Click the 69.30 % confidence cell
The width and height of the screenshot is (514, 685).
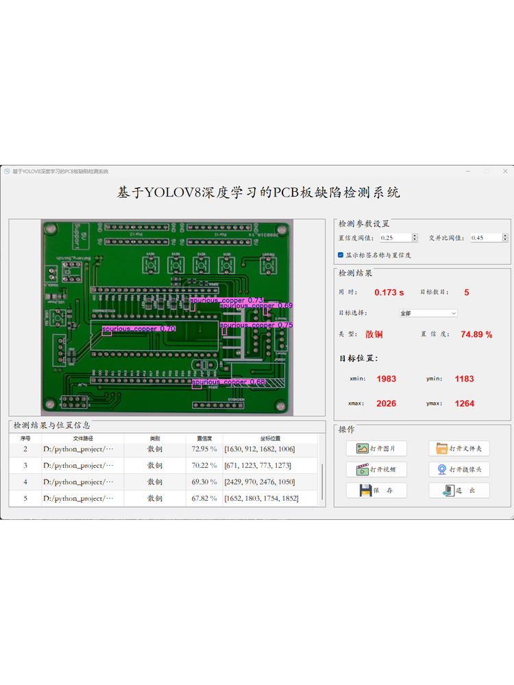tap(204, 482)
